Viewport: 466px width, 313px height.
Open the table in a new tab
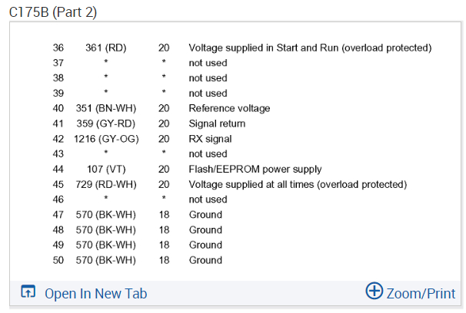95,293
